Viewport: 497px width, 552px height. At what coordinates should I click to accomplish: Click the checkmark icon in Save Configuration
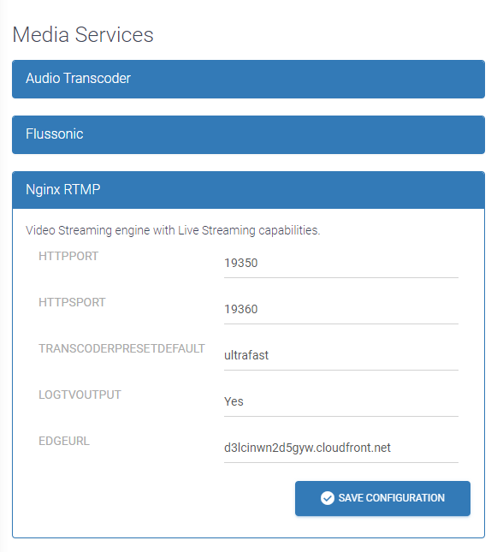pos(328,498)
